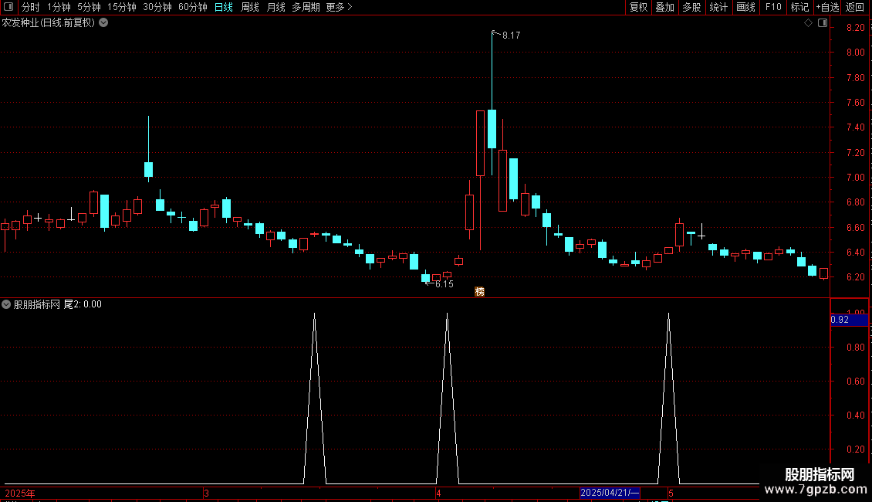
Task: Click the 6.15 low price label
Action: pos(444,284)
